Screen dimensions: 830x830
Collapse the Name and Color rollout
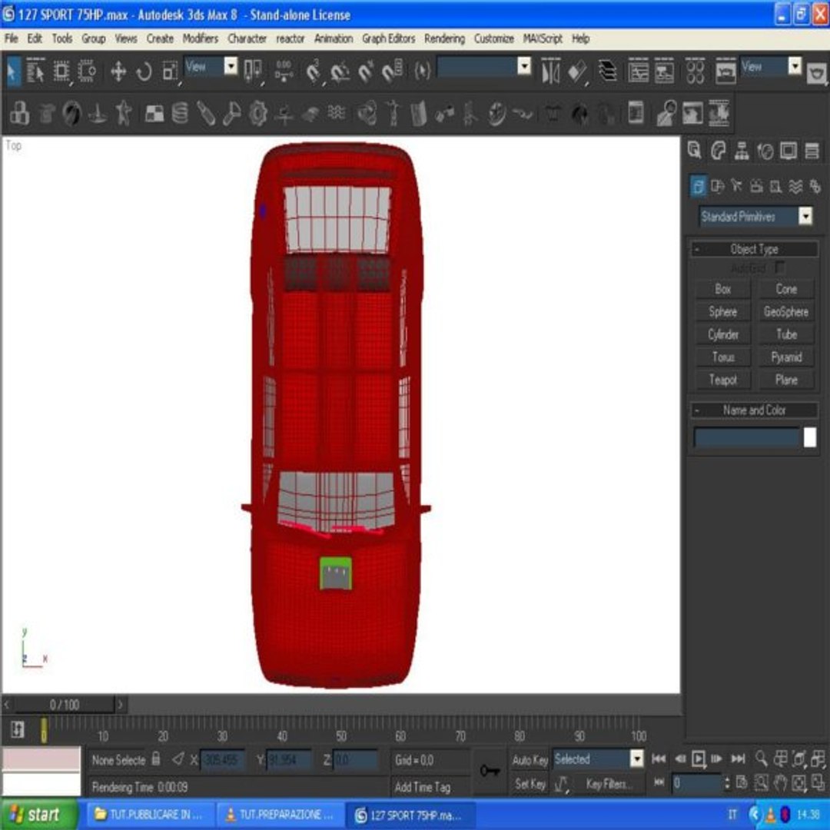click(755, 410)
